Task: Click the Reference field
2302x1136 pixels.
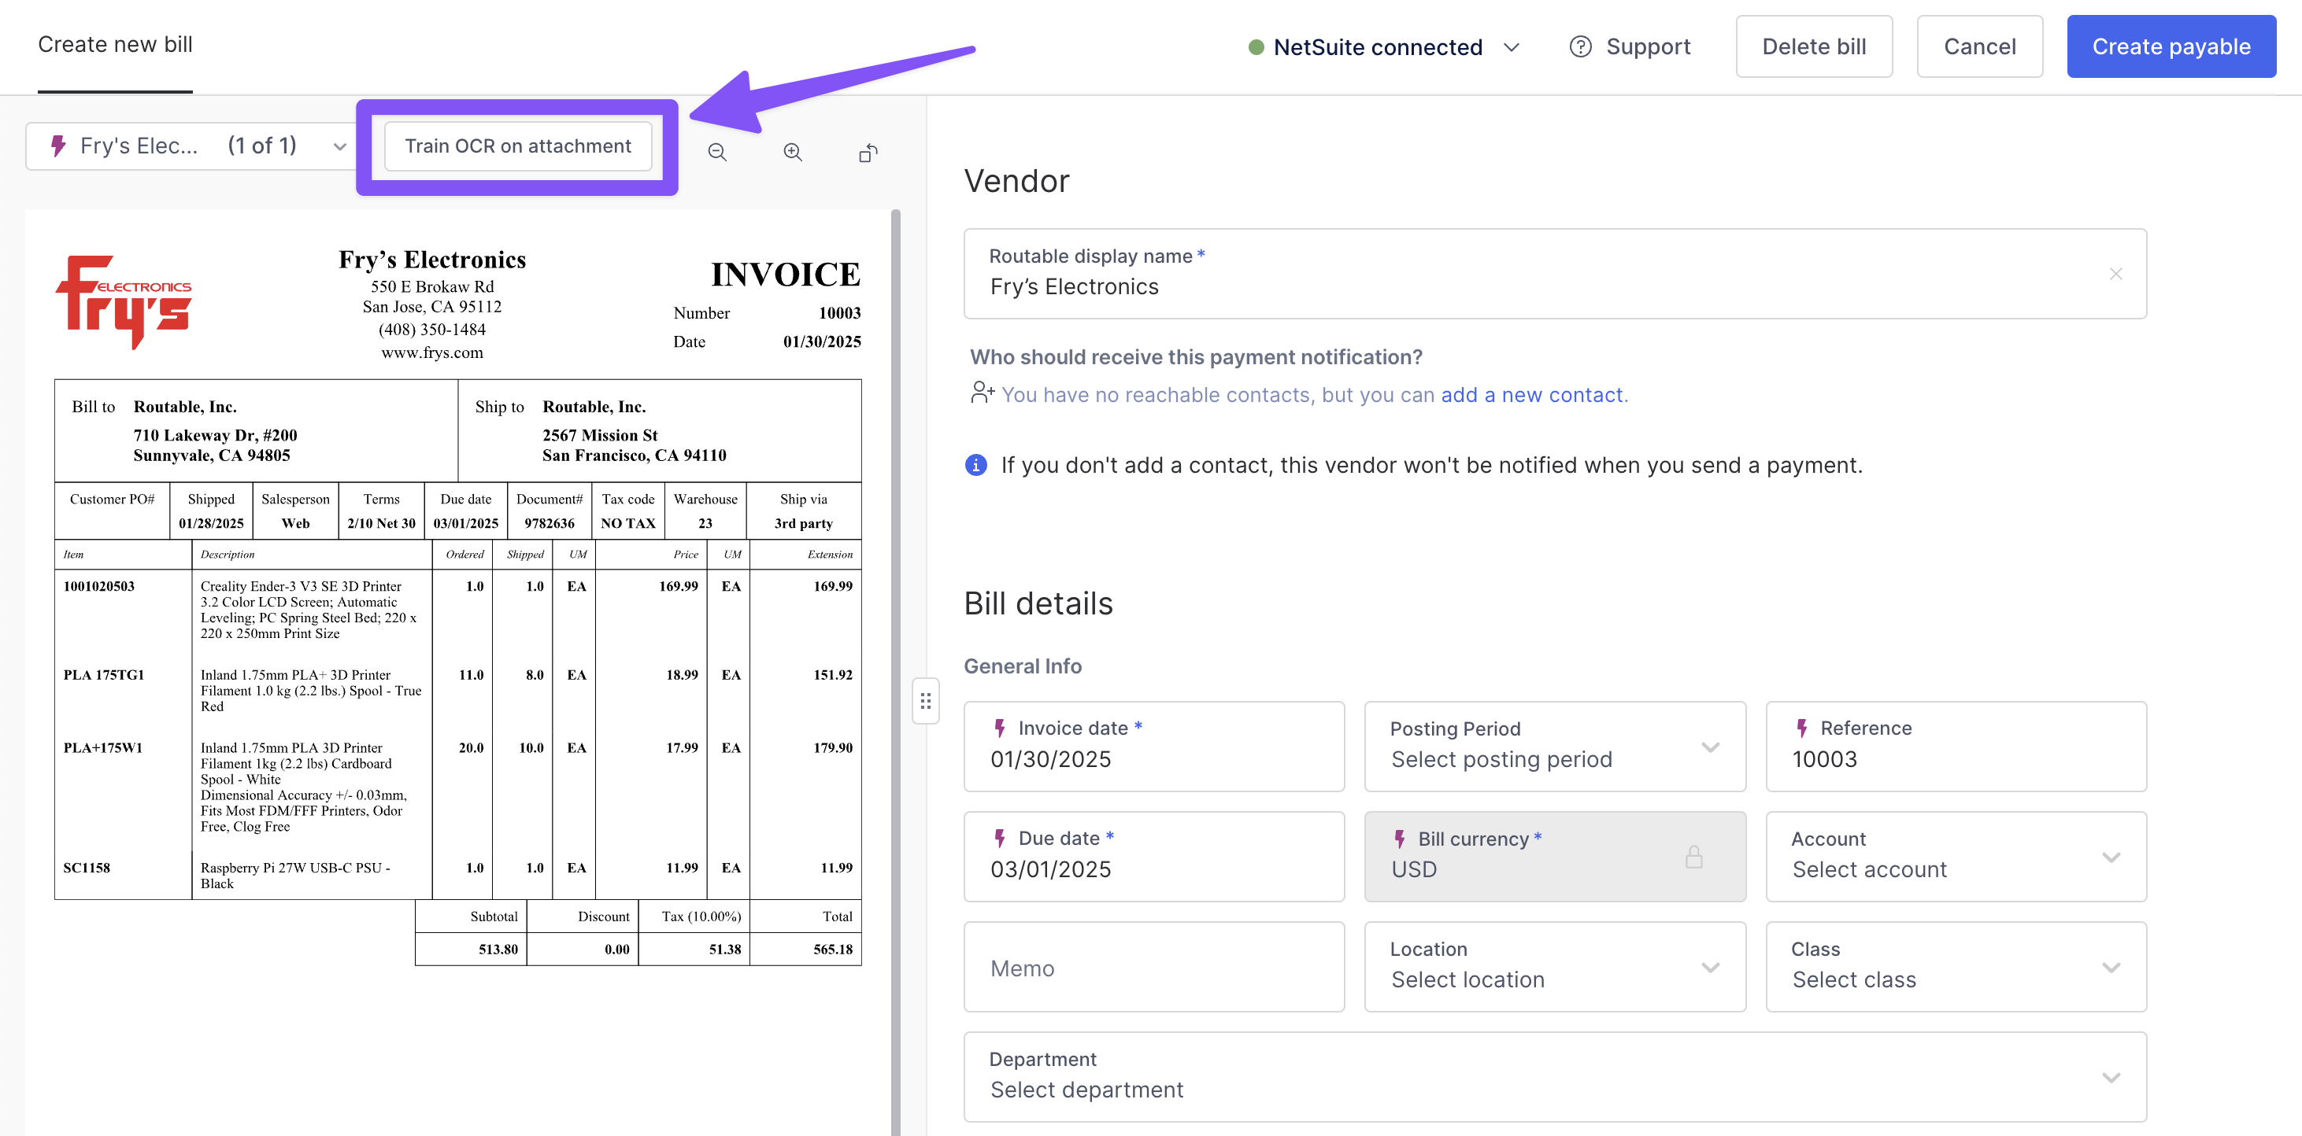Action: 1956,746
